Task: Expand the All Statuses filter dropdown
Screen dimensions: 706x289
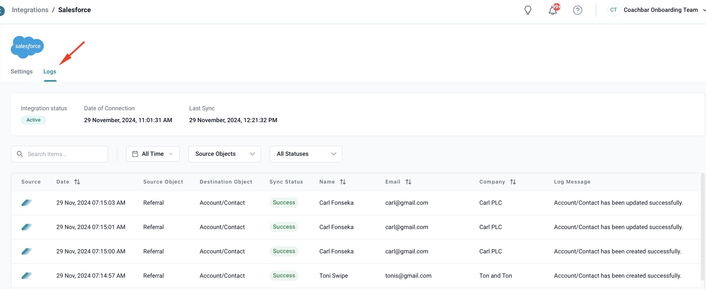Action: [306, 154]
